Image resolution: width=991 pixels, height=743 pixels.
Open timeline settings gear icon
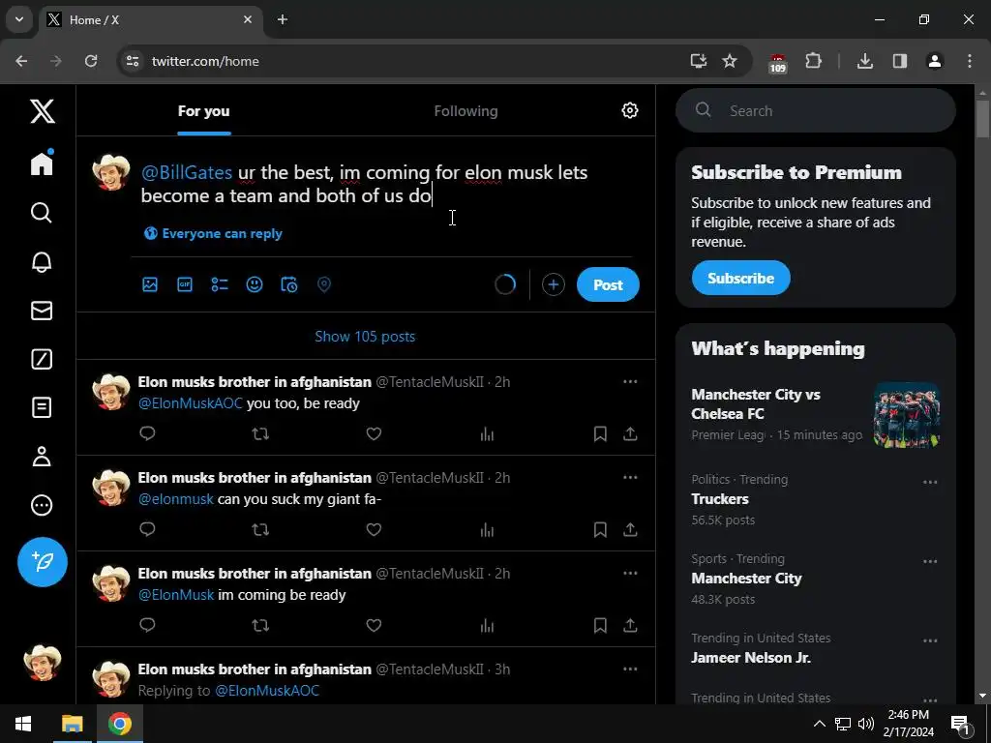pyautogui.click(x=629, y=110)
